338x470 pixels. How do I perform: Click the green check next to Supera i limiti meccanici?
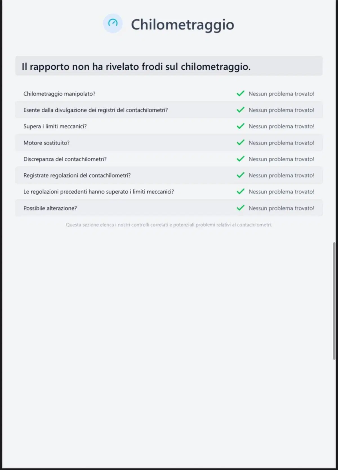(x=241, y=126)
